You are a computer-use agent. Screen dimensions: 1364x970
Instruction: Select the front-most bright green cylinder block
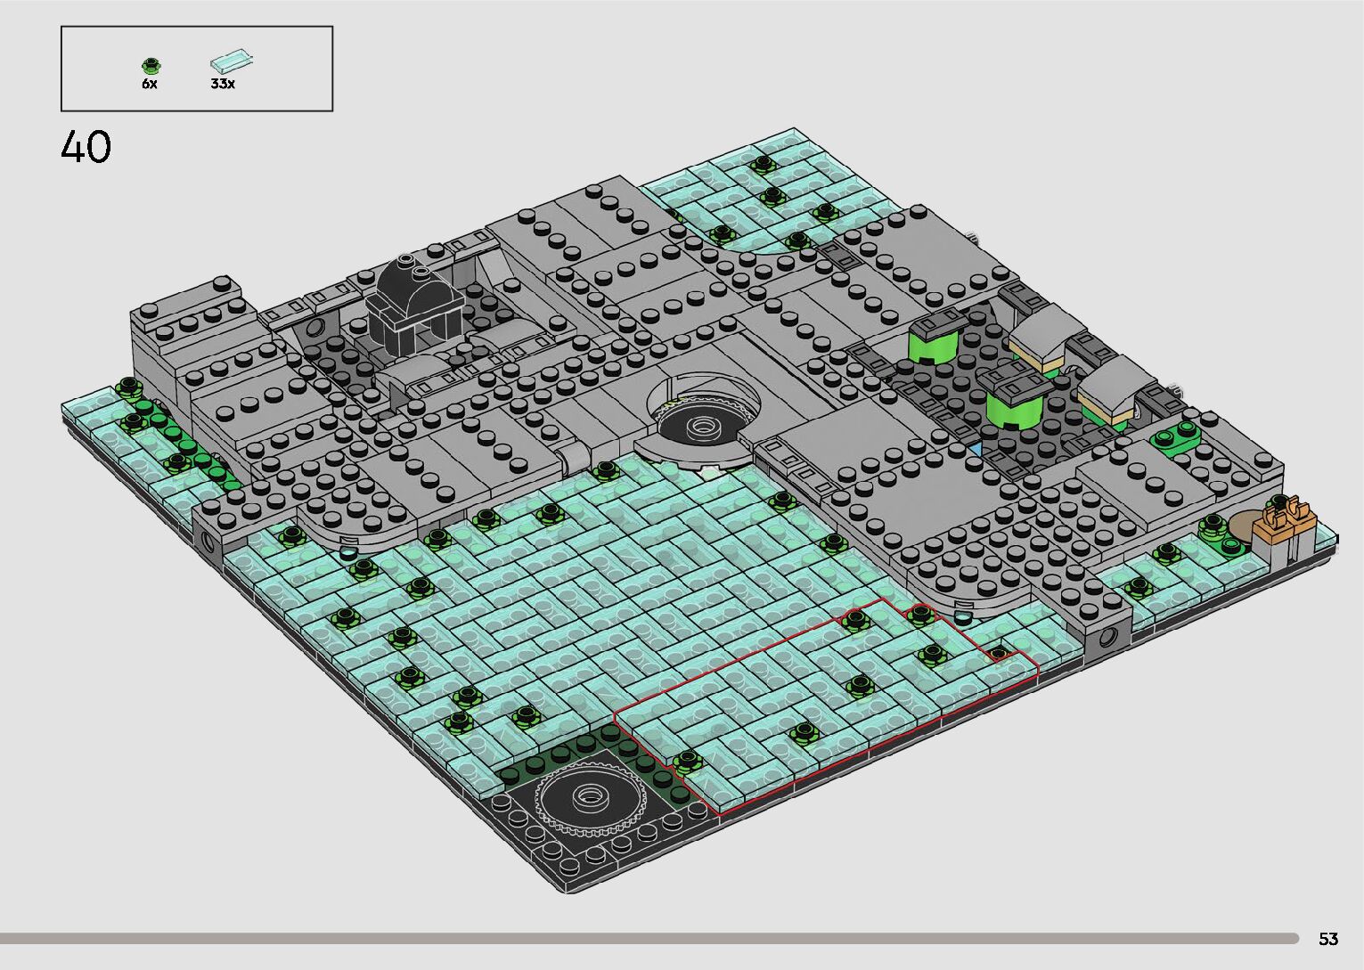tap(1014, 403)
